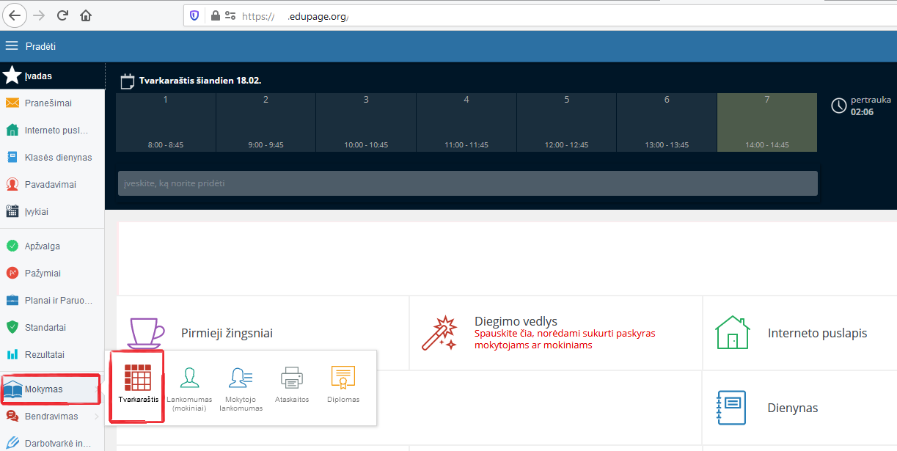
Task: Click the 'Įveskite, ką norite pridėti' field
Action: coord(468,183)
